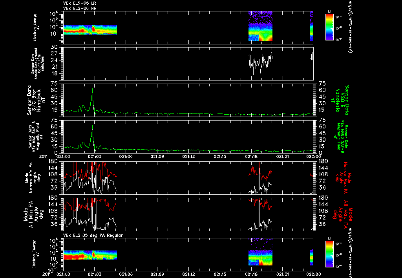The width and height of the screenshot is (402, 278).
Task: Click the VEx ELS-06 HR title label
Action: click(x=80, y=9)
